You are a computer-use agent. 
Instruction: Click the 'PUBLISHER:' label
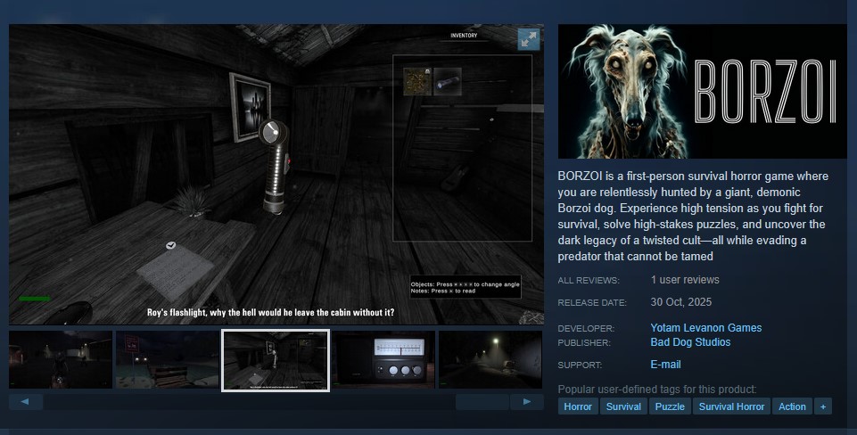tap(584, 342)
